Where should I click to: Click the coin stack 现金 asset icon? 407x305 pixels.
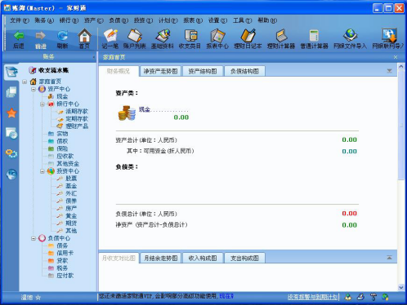coord(127,113)
